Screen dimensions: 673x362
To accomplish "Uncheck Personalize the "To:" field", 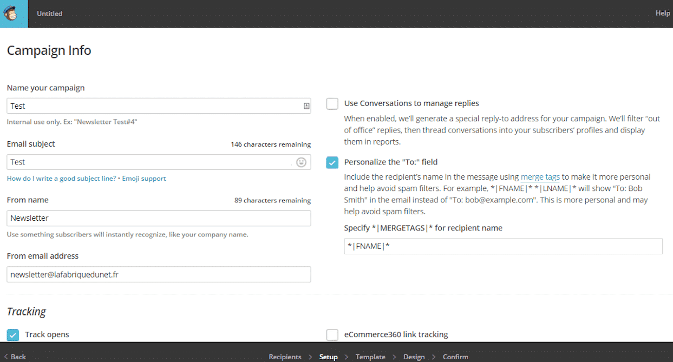I will (332, 162).
